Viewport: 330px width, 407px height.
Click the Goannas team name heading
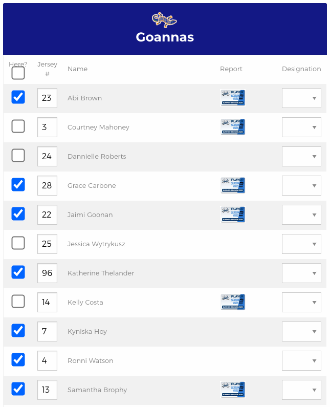pyautogui.click(x=165, y=37)
